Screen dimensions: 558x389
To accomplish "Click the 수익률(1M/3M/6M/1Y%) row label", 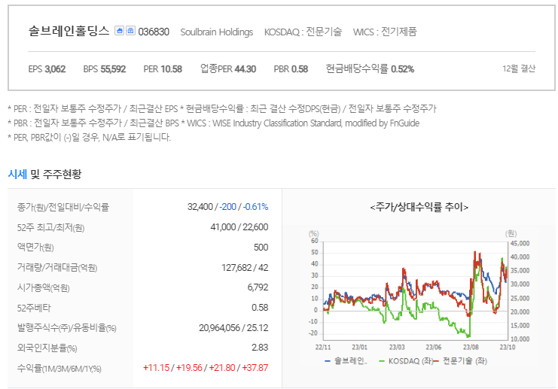I will [x=59, y=369].
